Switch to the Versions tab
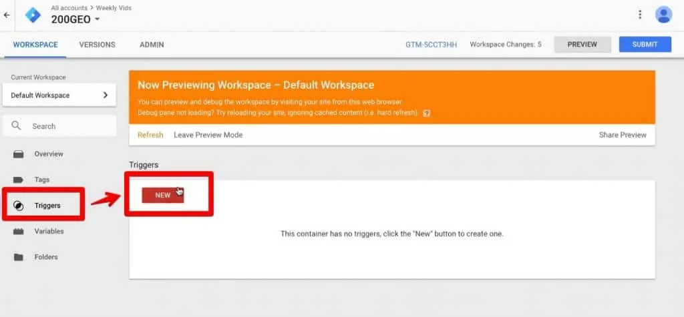Screen dimensions: 684x317 coord(98,45)
